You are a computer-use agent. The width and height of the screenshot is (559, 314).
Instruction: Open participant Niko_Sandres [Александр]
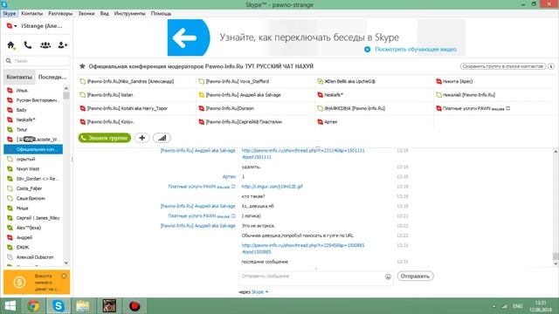(130, 81)
